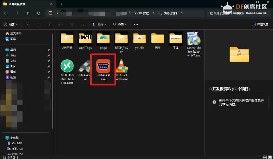Navigate up one folder with up arrow

tap(28, 13)
